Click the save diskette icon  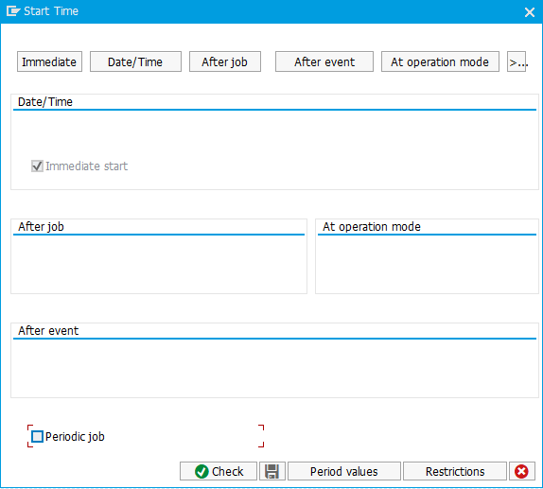272,471
